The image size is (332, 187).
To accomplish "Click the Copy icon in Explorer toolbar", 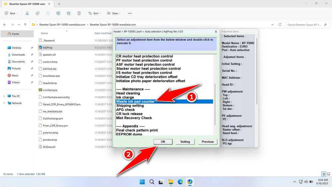I will (x=38, y=13).
